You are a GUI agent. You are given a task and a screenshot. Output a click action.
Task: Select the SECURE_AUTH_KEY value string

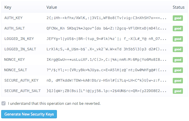(x=107, y=80)
